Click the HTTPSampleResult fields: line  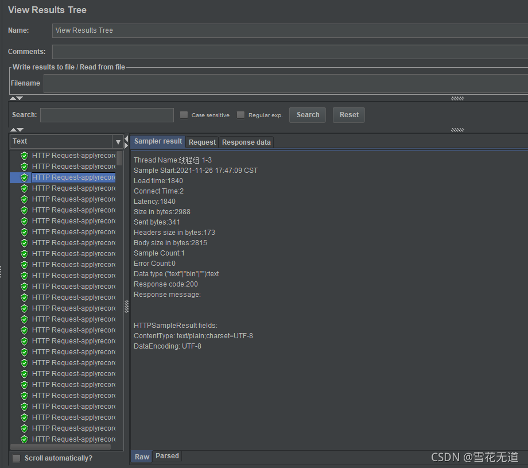pos(176,326)
